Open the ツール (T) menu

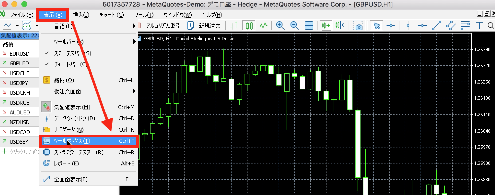pyautogui.click(x=144, y=15)
